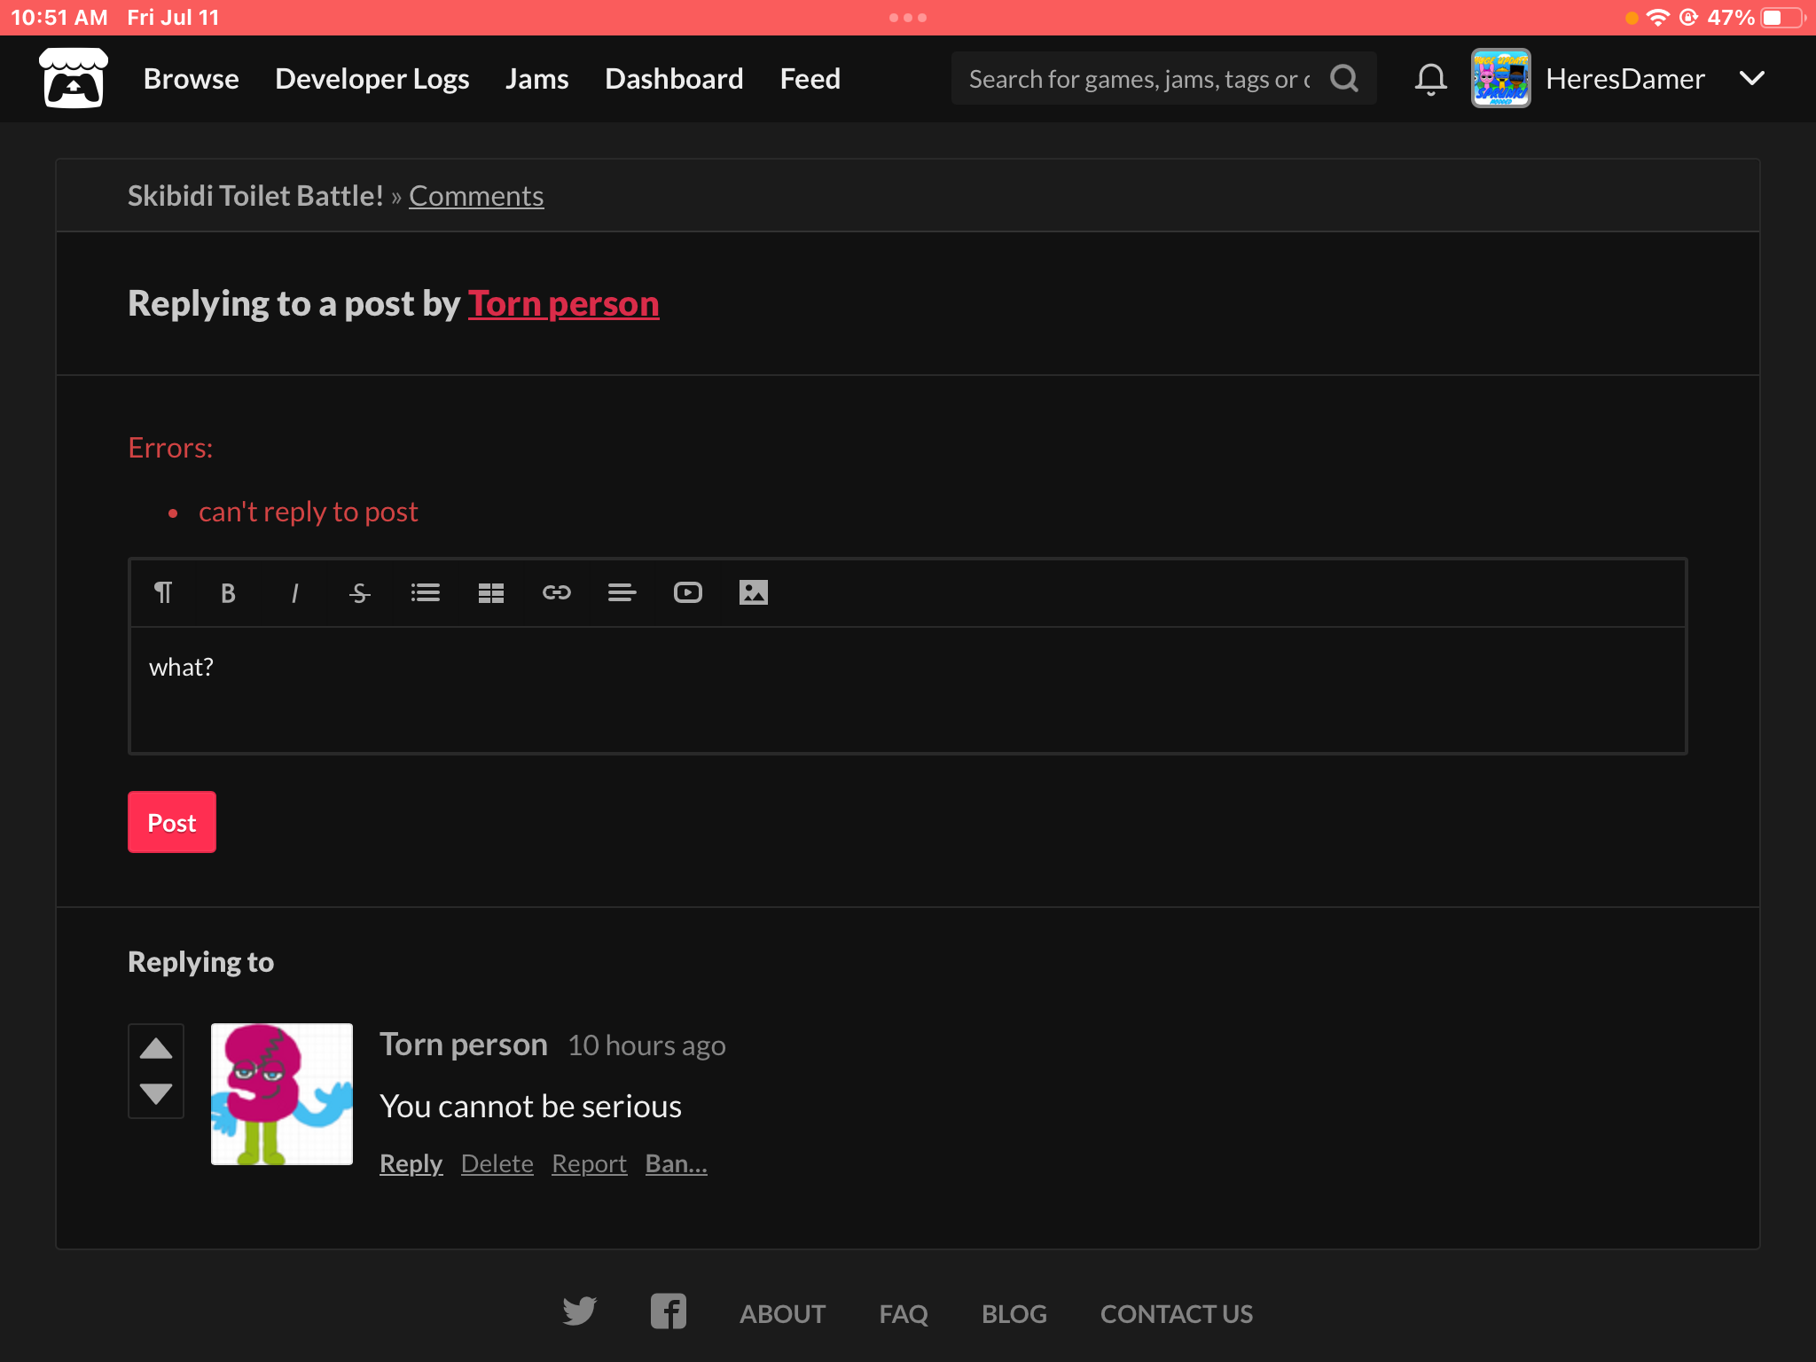Tap the orange microphone indicator dot in the status bar

tap(1632, 18)
